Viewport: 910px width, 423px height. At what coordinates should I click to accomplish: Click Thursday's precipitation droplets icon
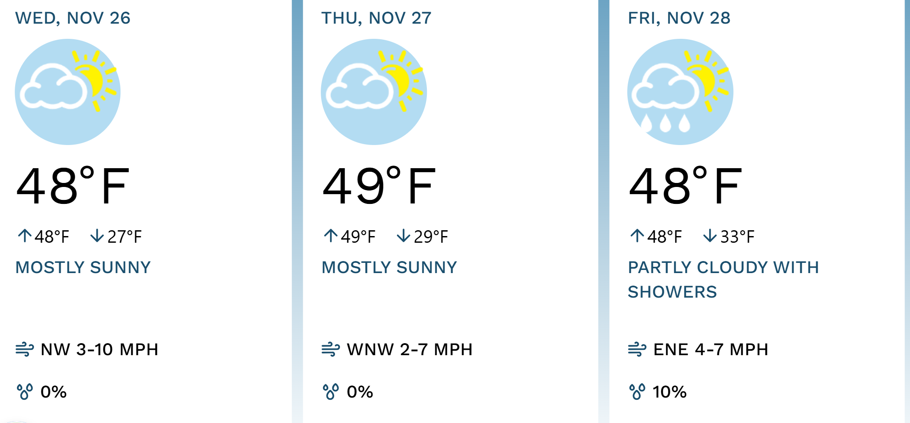pyautogui.click(x=331, y=392)
